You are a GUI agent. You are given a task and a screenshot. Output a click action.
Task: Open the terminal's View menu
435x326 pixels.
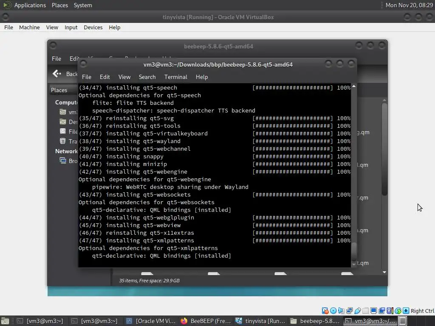pyautogui.click(x=124, y=77)
